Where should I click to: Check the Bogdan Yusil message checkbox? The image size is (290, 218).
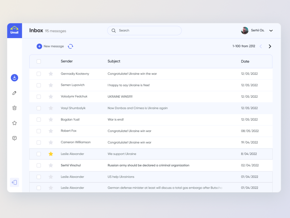click(39, 120)
